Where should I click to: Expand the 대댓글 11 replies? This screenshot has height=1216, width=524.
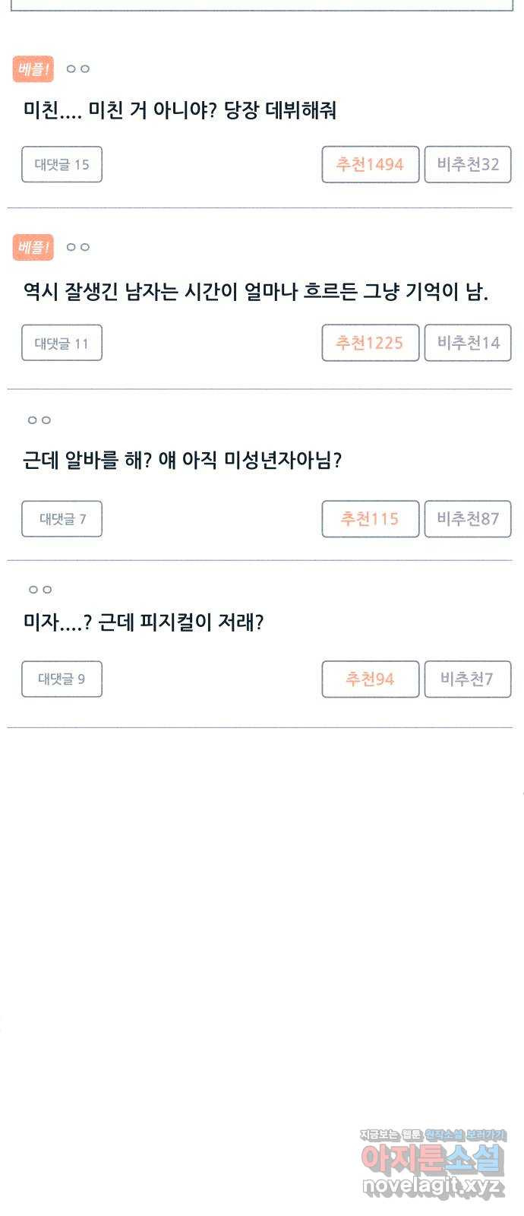point(62,343)
